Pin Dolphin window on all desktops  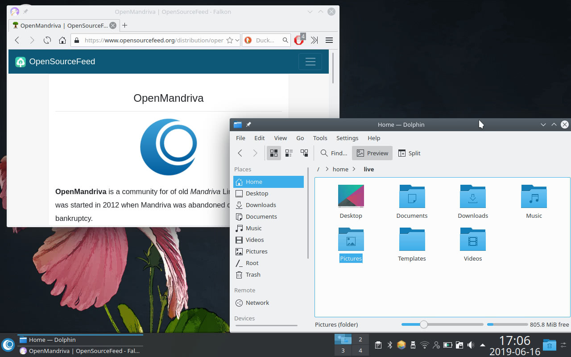[x=248, y=125]
